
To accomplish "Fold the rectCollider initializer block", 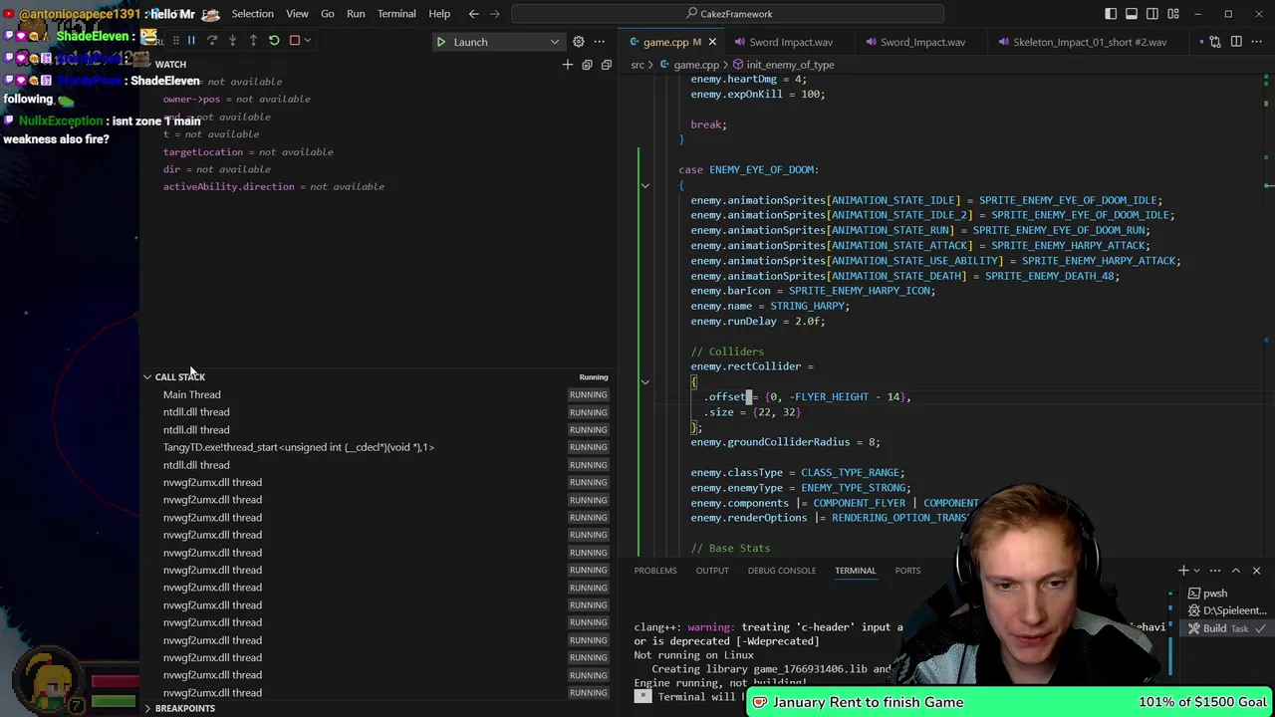I will 645,381.
